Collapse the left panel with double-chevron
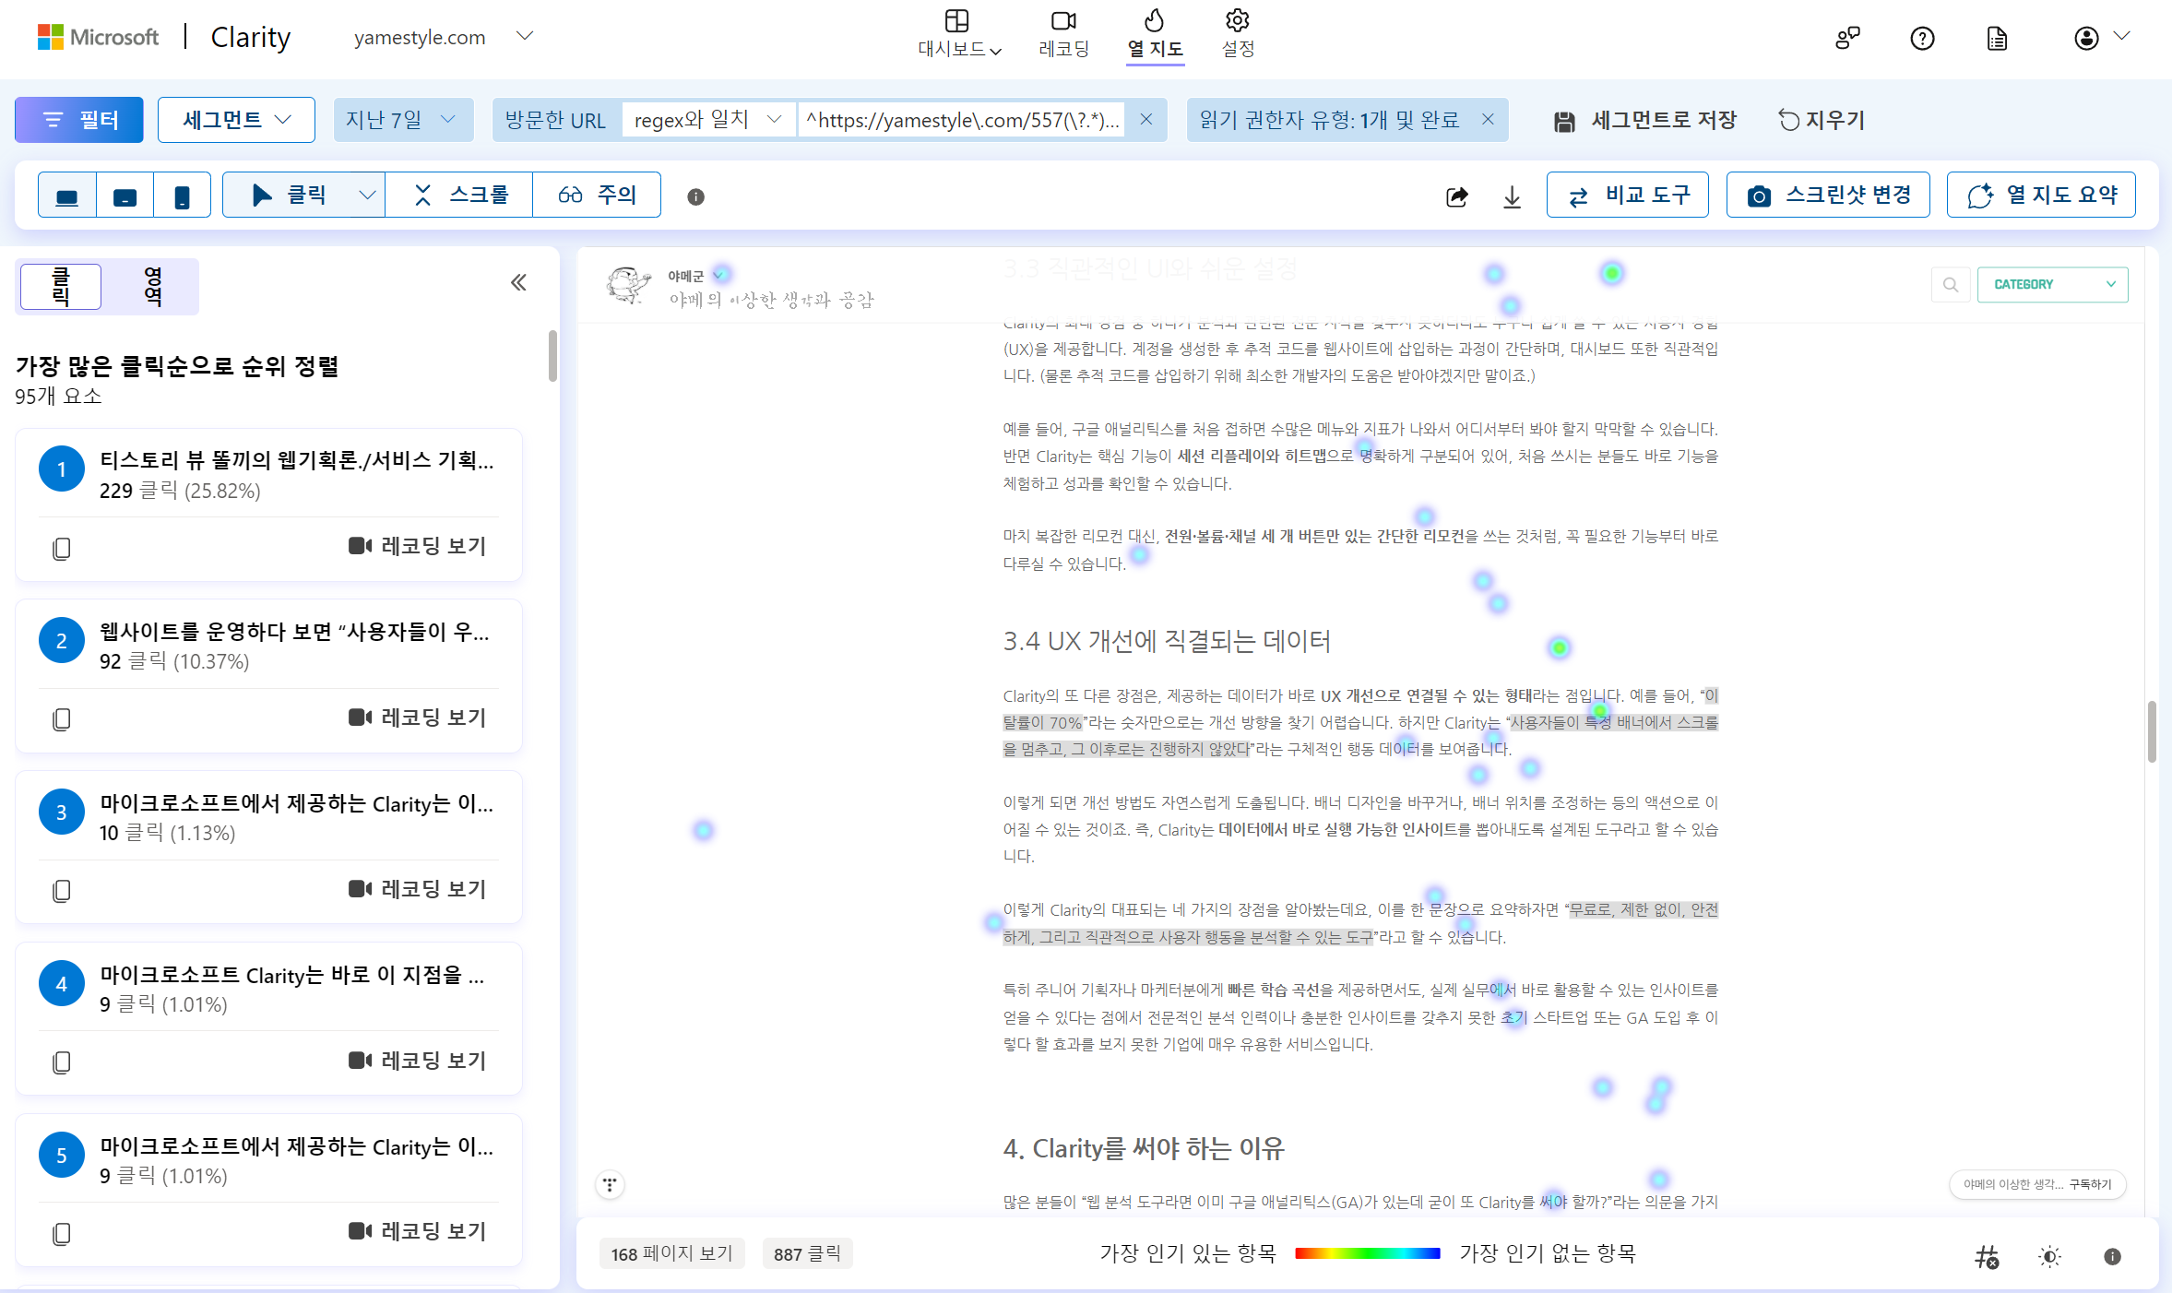The height and width of the screenshot is (1293, 2172). pyautogui.click(x=519, y=282)
